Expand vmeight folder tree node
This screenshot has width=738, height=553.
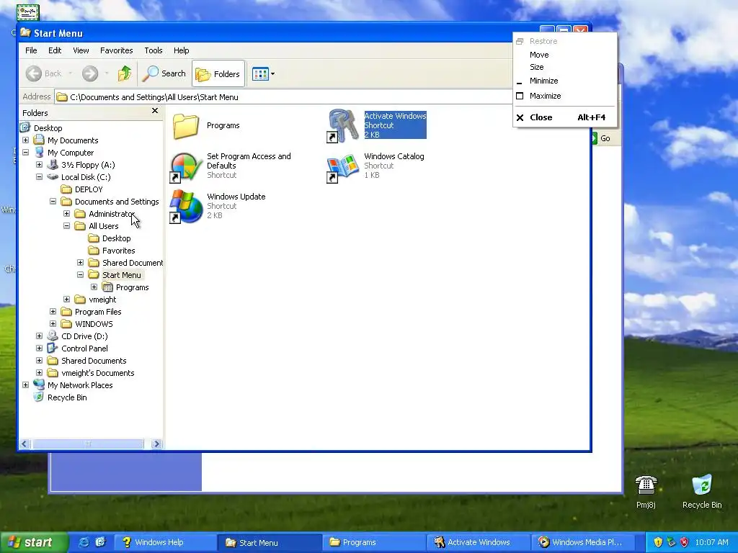click(x=66, y=299)
